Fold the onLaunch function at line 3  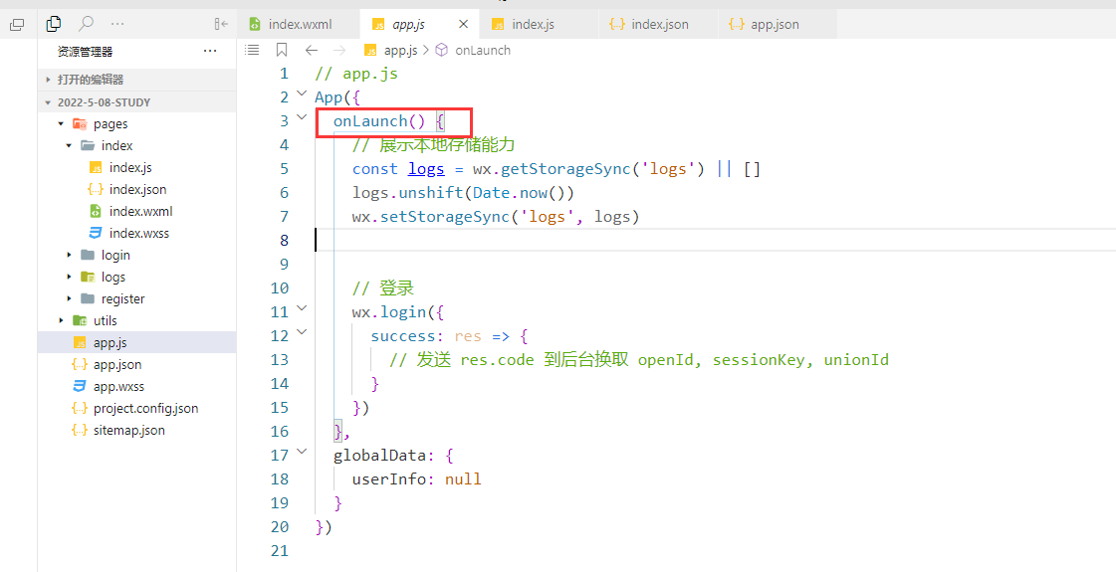click(x=302, y=116)
